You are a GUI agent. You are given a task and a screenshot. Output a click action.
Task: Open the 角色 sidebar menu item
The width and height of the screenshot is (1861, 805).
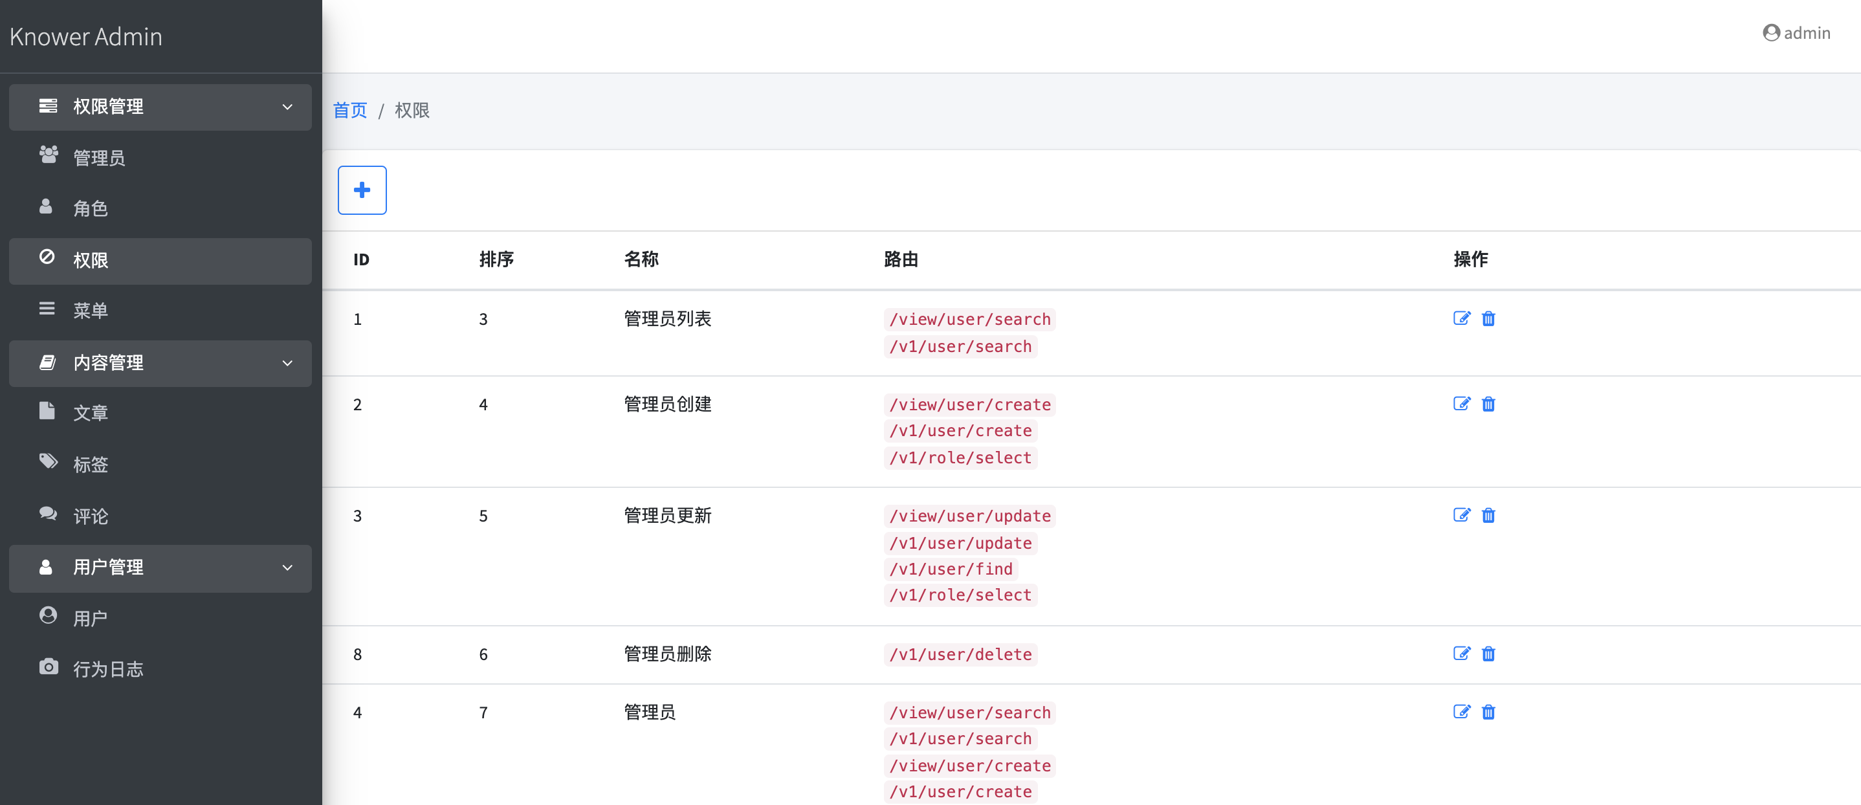click(91, 209)
